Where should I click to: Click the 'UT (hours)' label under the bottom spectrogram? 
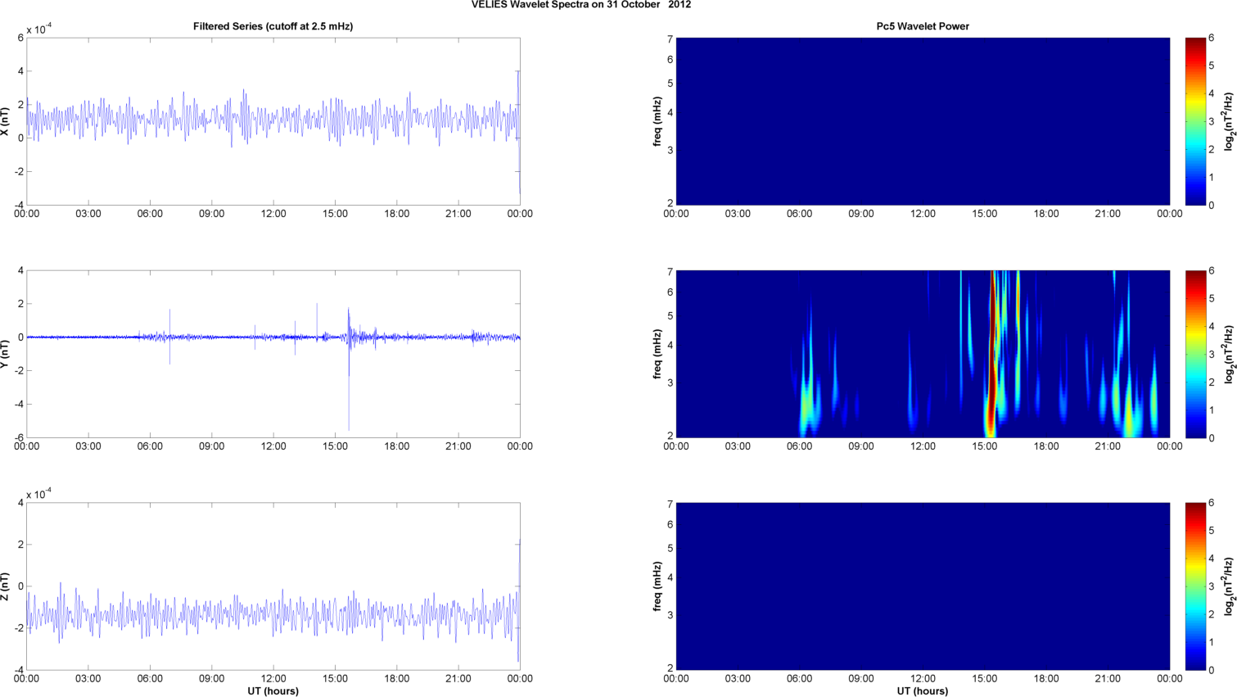tap(923, 691)
